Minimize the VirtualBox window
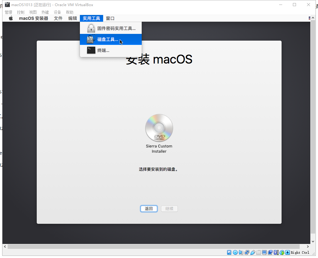Screen dimensions: 318x258 [x=281, y=5]
